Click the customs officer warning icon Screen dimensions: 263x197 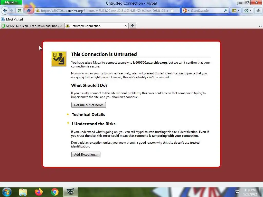point(59,59)
